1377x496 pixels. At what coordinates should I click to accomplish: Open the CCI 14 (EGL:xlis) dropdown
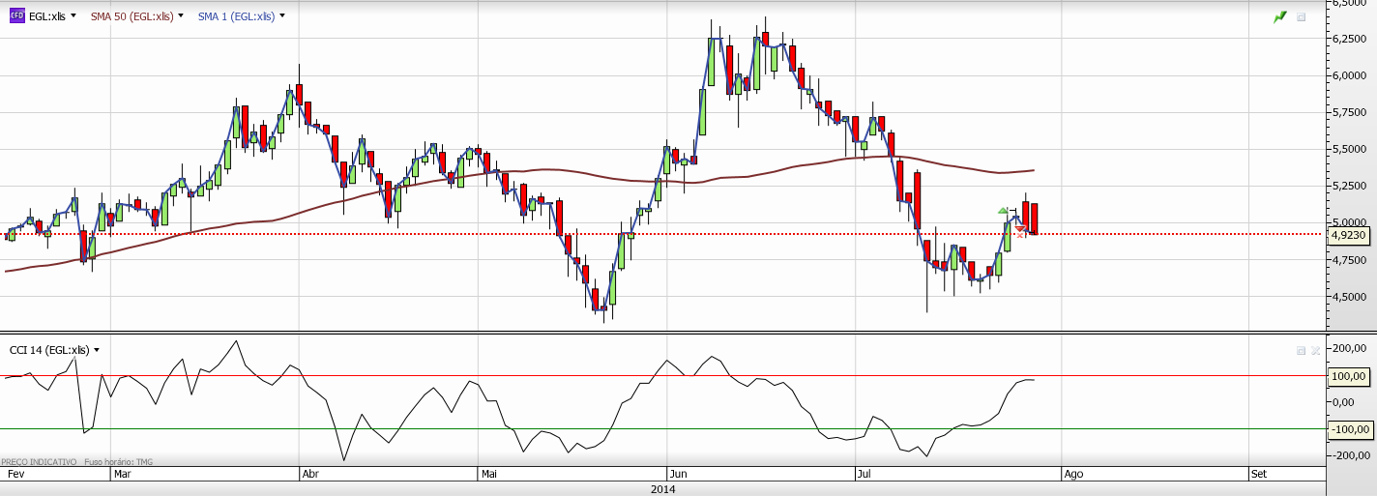tap(97, 350)
